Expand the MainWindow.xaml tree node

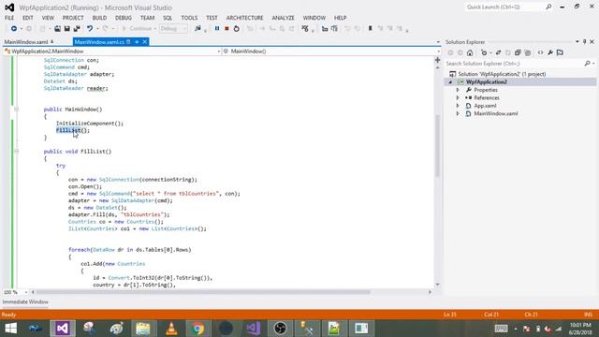(458, 113)
